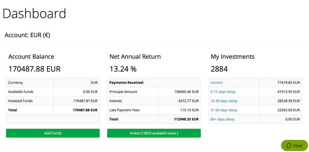Click the Dashboard page heading

click(34, 14)
